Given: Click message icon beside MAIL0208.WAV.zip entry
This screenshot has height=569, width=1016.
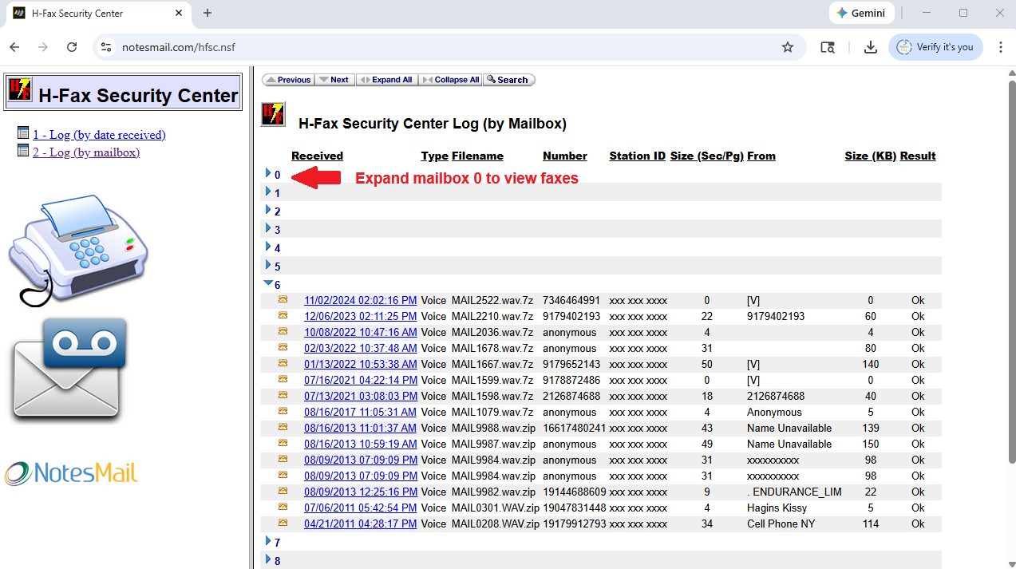Looking at the screenshot, I should pos(283,524).
